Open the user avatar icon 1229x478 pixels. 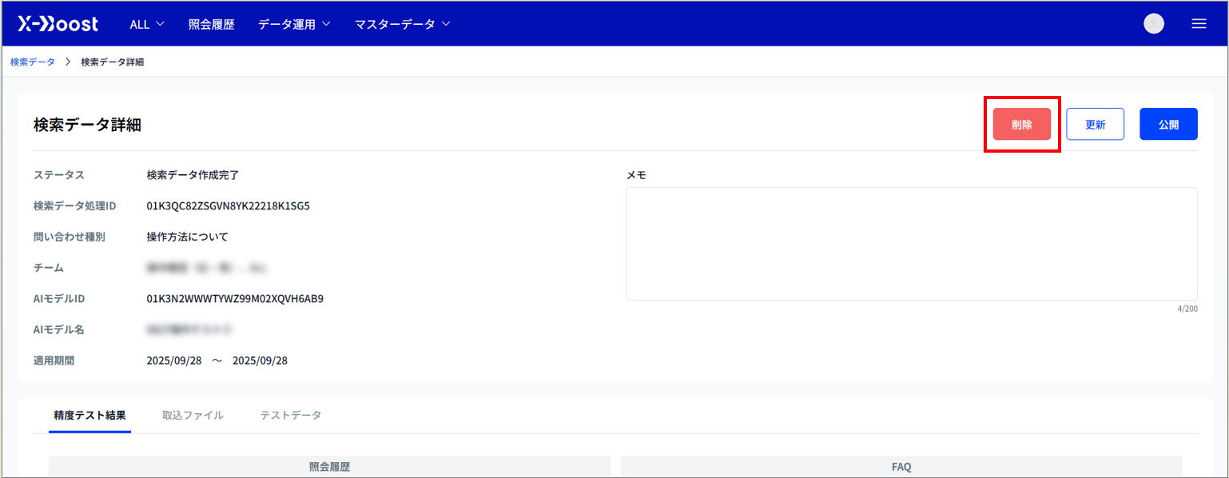[1154, 24]
